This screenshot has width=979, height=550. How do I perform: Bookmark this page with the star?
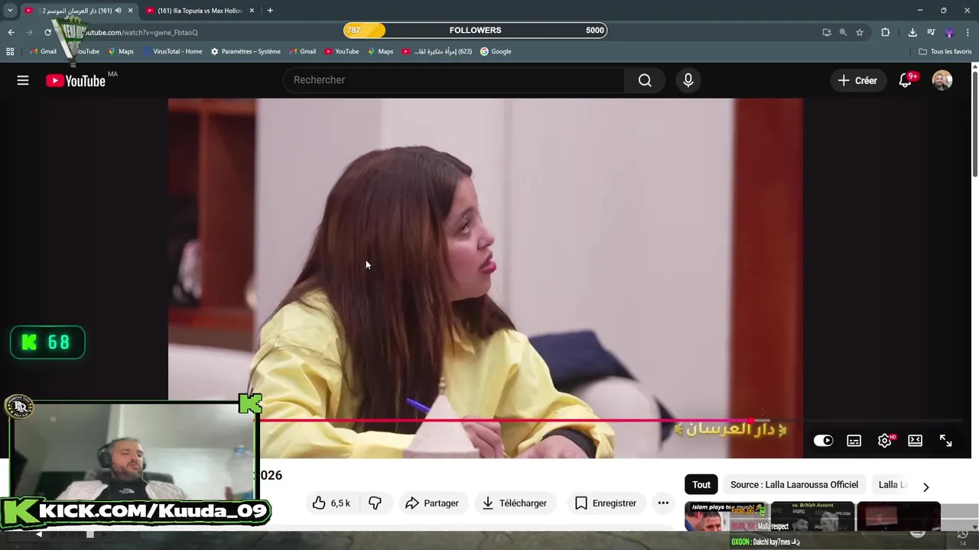(x=860, y=32)
